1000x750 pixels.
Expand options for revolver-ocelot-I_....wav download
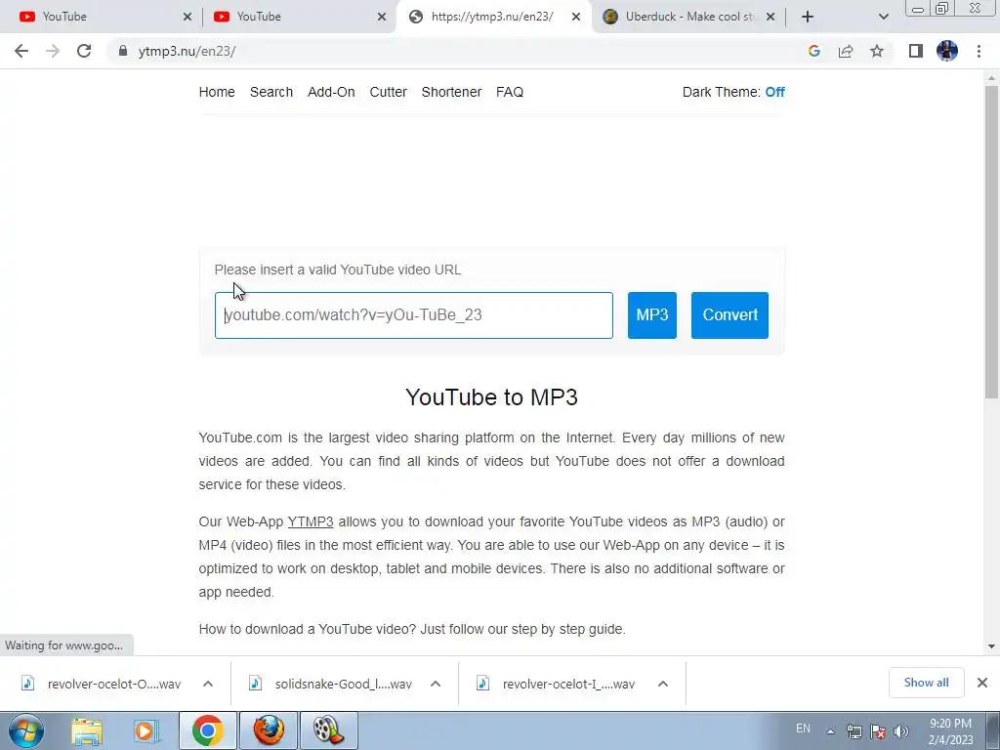(x=663, y=684)
